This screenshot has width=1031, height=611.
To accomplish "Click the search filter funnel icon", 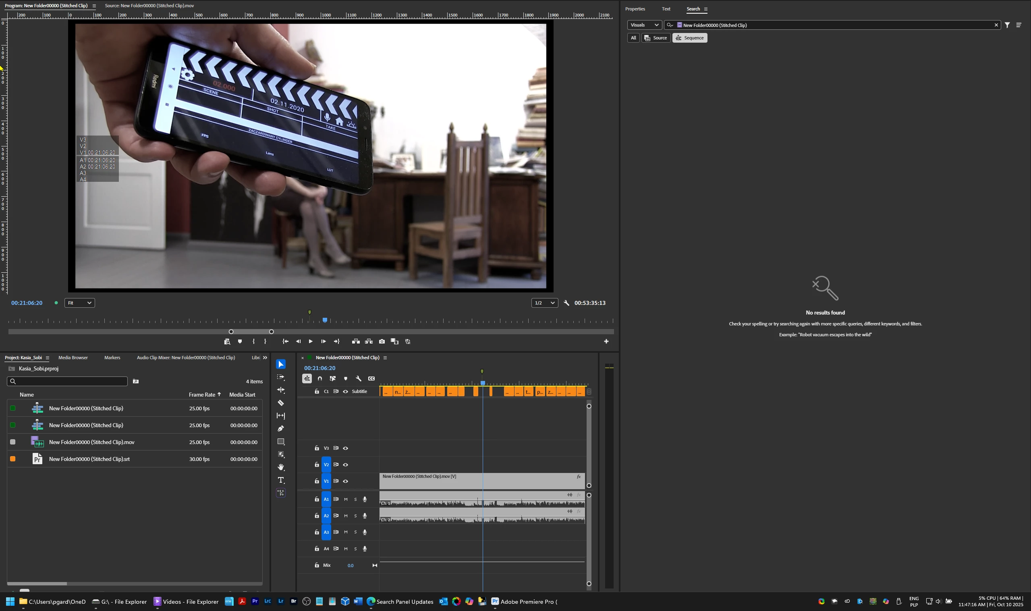I will pos(1007,25).
